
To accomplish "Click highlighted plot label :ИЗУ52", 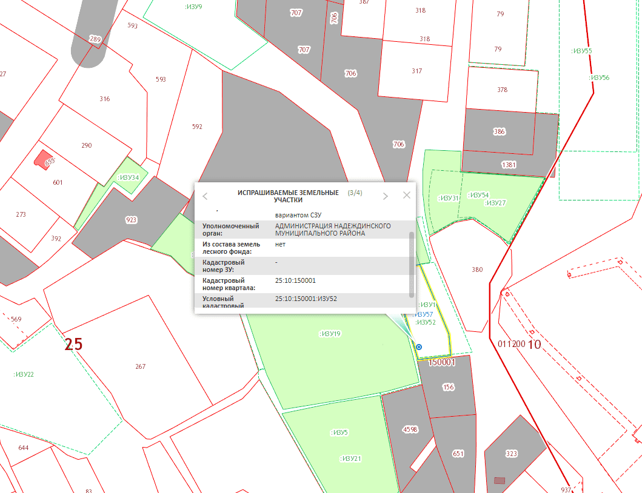I will [x=426, y=322].
